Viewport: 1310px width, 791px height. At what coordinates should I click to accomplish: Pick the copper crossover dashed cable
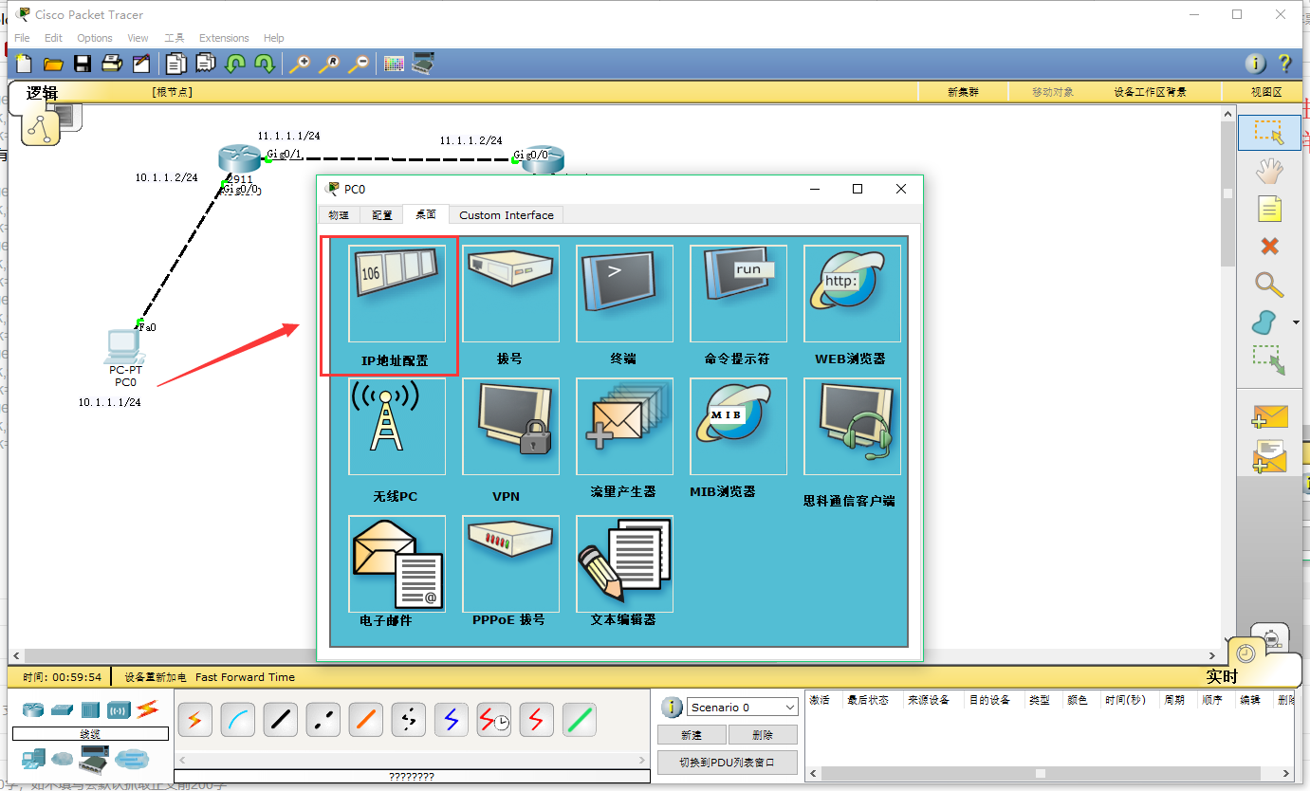323,720
